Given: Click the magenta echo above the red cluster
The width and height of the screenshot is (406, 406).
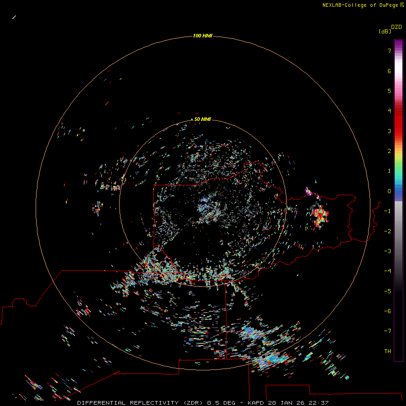Looking at the screenshot, I should click(x=309, y=191).
